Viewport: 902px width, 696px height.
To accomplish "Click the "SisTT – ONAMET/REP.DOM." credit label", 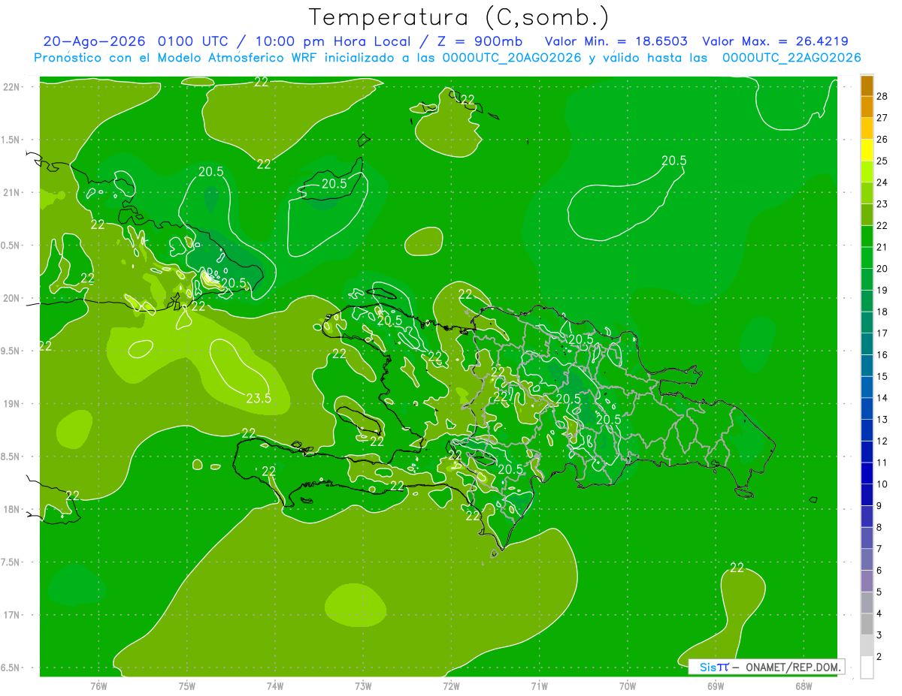I will point(767,667).
